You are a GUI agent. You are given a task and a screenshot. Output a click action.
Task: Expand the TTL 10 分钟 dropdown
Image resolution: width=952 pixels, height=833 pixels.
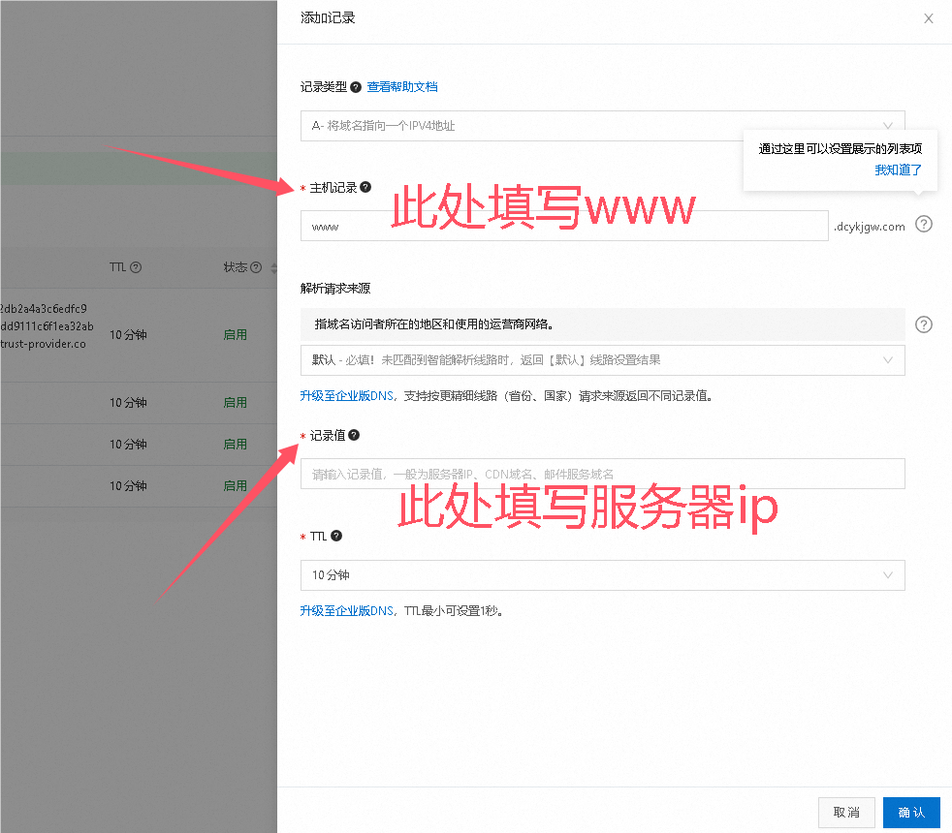602,575
